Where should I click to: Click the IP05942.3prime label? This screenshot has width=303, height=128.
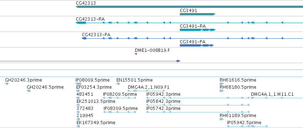coord(163,94)
